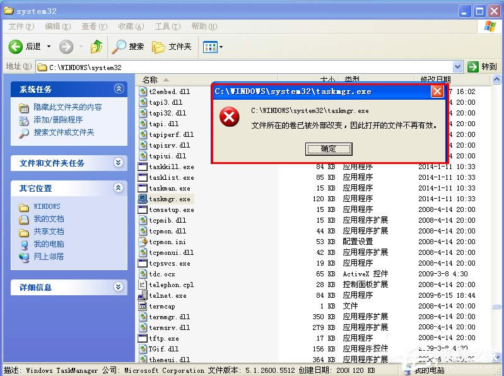Screen dimensions: 504x376
Task: Expand the Details (详细信息) panel
Action: pos(119,287)
